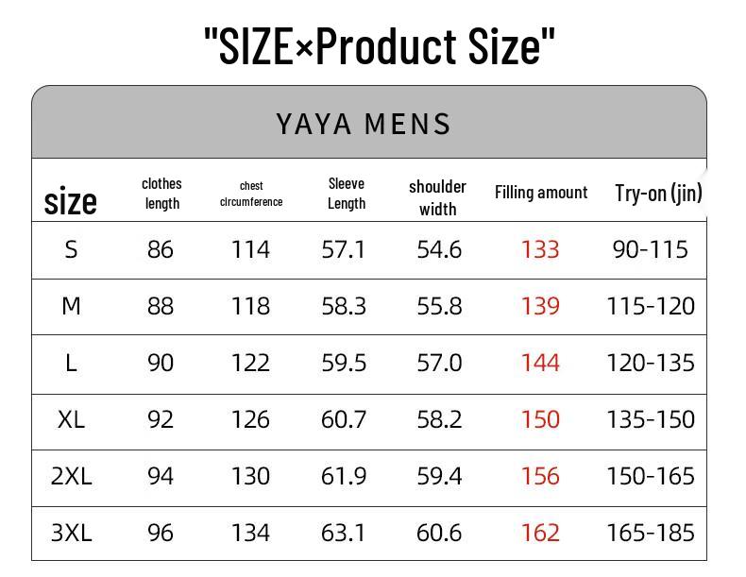Select the S size row label
746x577 pixels.
71,249
